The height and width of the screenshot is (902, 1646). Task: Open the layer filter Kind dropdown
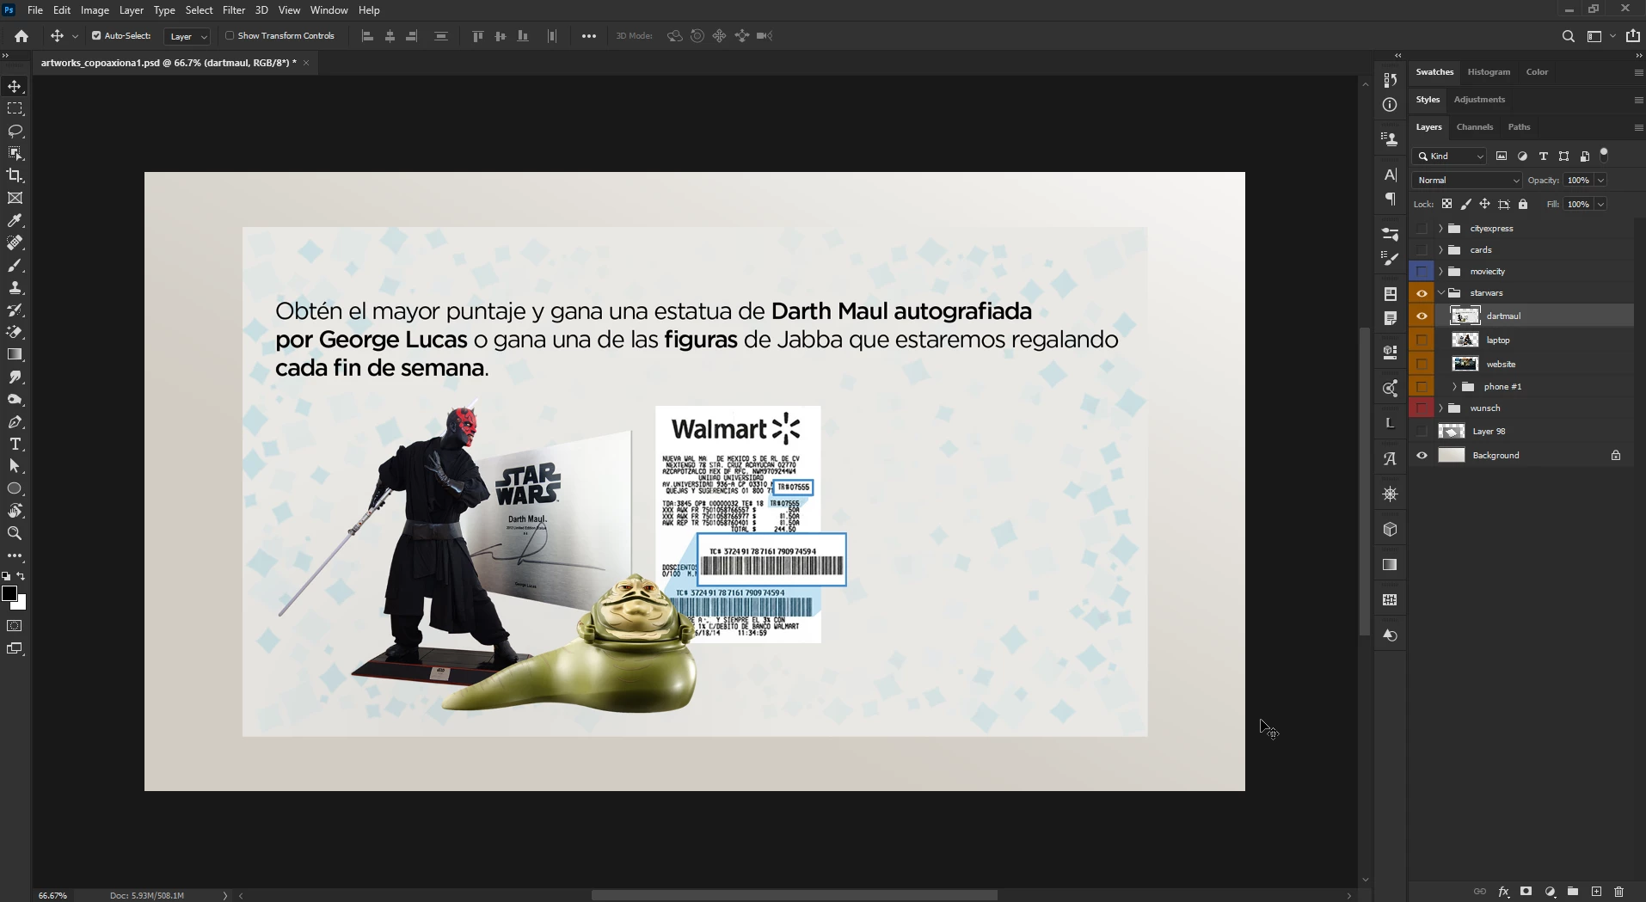1450,156
